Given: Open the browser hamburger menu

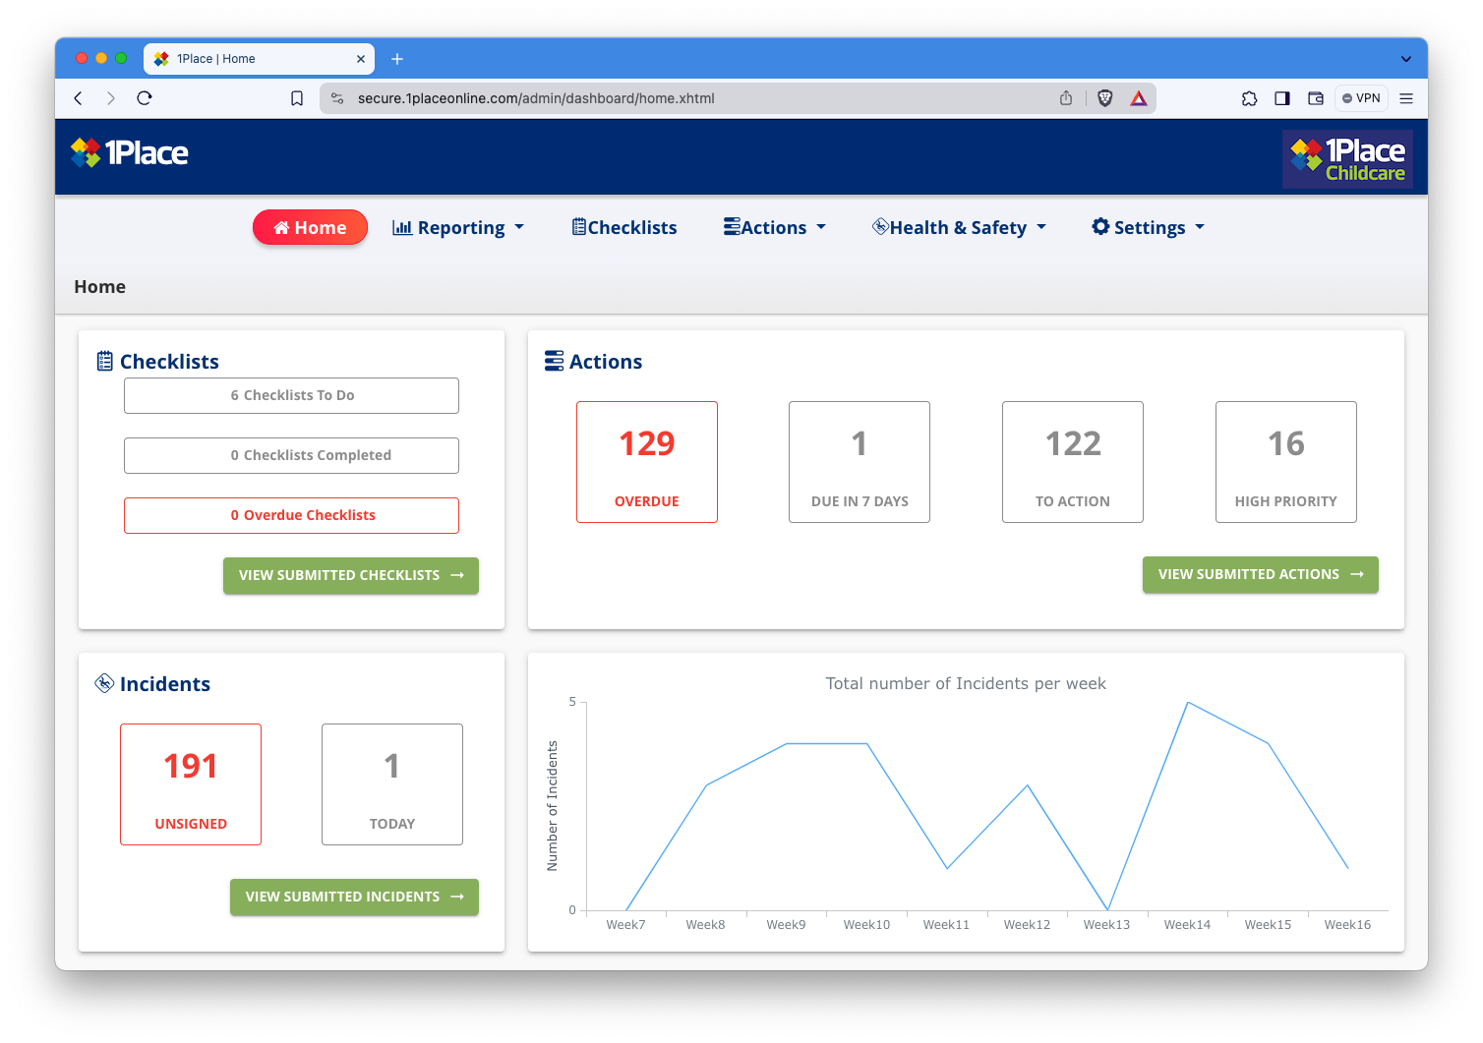Looking at the screenshot, I should [x=1406, y=98].
